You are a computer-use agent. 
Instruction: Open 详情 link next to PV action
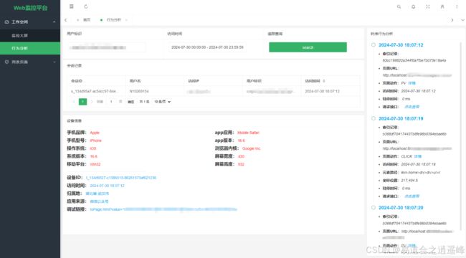(412, 83)
